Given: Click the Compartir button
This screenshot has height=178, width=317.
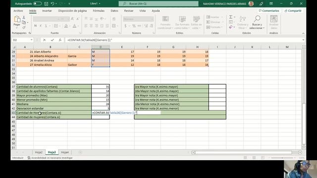Looking at the screenshot, I should 293,11.
